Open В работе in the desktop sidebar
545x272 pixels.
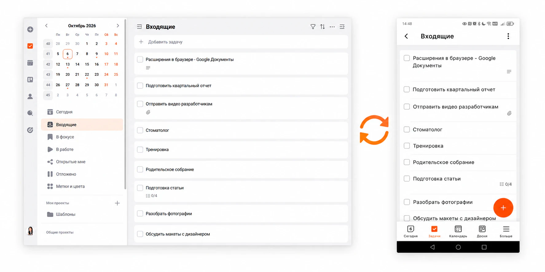coord(82,149)
